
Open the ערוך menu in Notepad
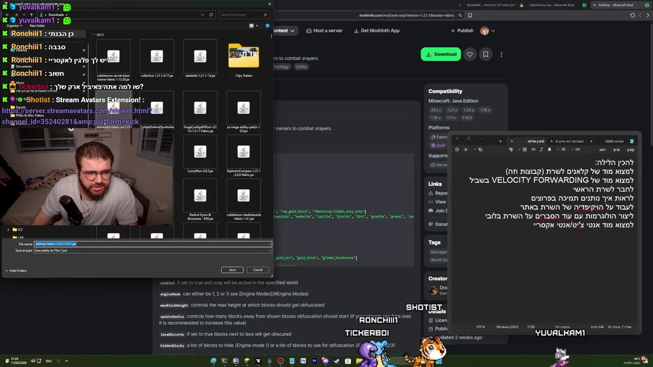tap(616, 150)
